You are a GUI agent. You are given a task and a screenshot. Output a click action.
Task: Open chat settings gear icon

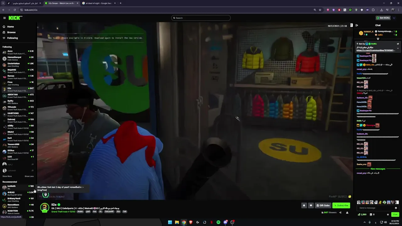[x=388, y=215]
